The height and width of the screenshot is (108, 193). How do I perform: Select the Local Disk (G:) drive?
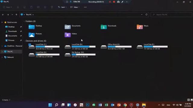[x=44, y=55]
